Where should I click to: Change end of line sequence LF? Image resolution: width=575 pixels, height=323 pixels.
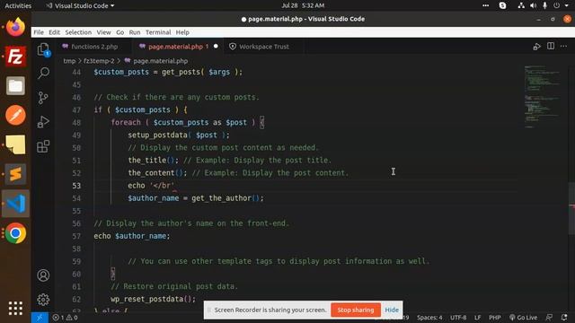click(477, 318)
